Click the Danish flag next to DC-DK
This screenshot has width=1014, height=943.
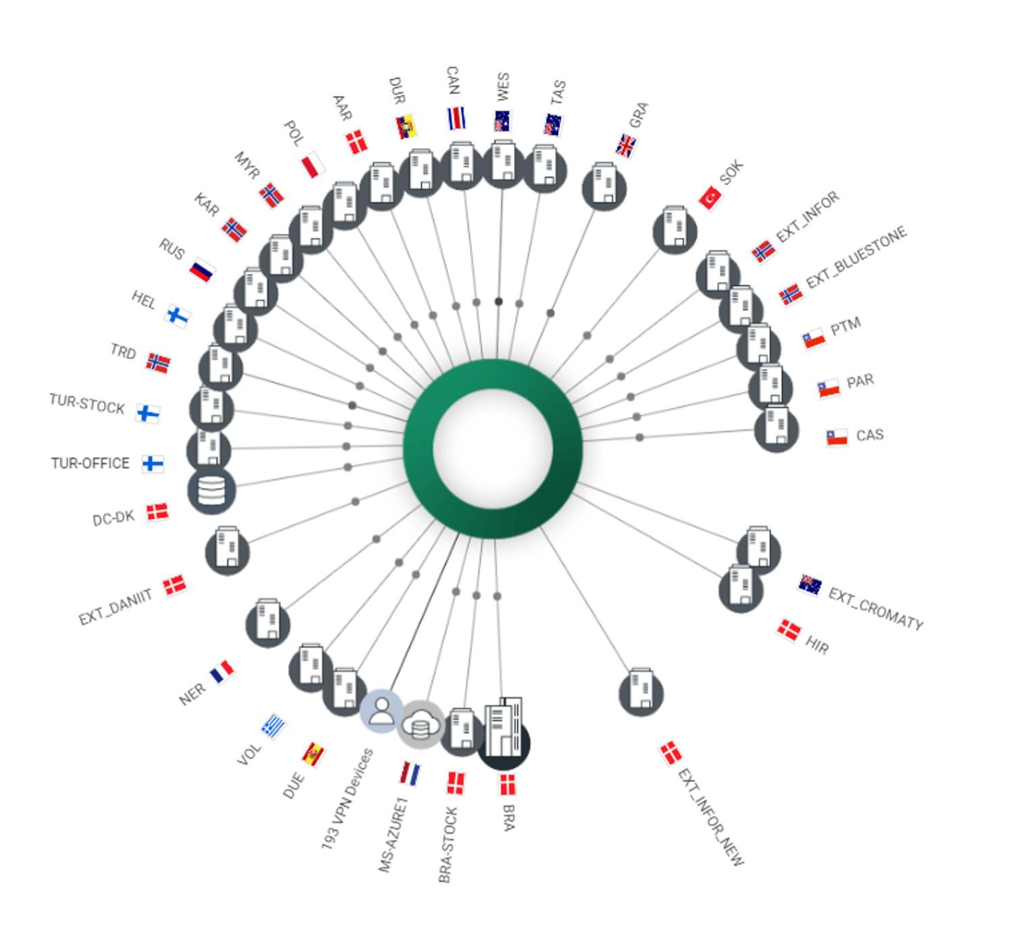[x=158, y=512]
